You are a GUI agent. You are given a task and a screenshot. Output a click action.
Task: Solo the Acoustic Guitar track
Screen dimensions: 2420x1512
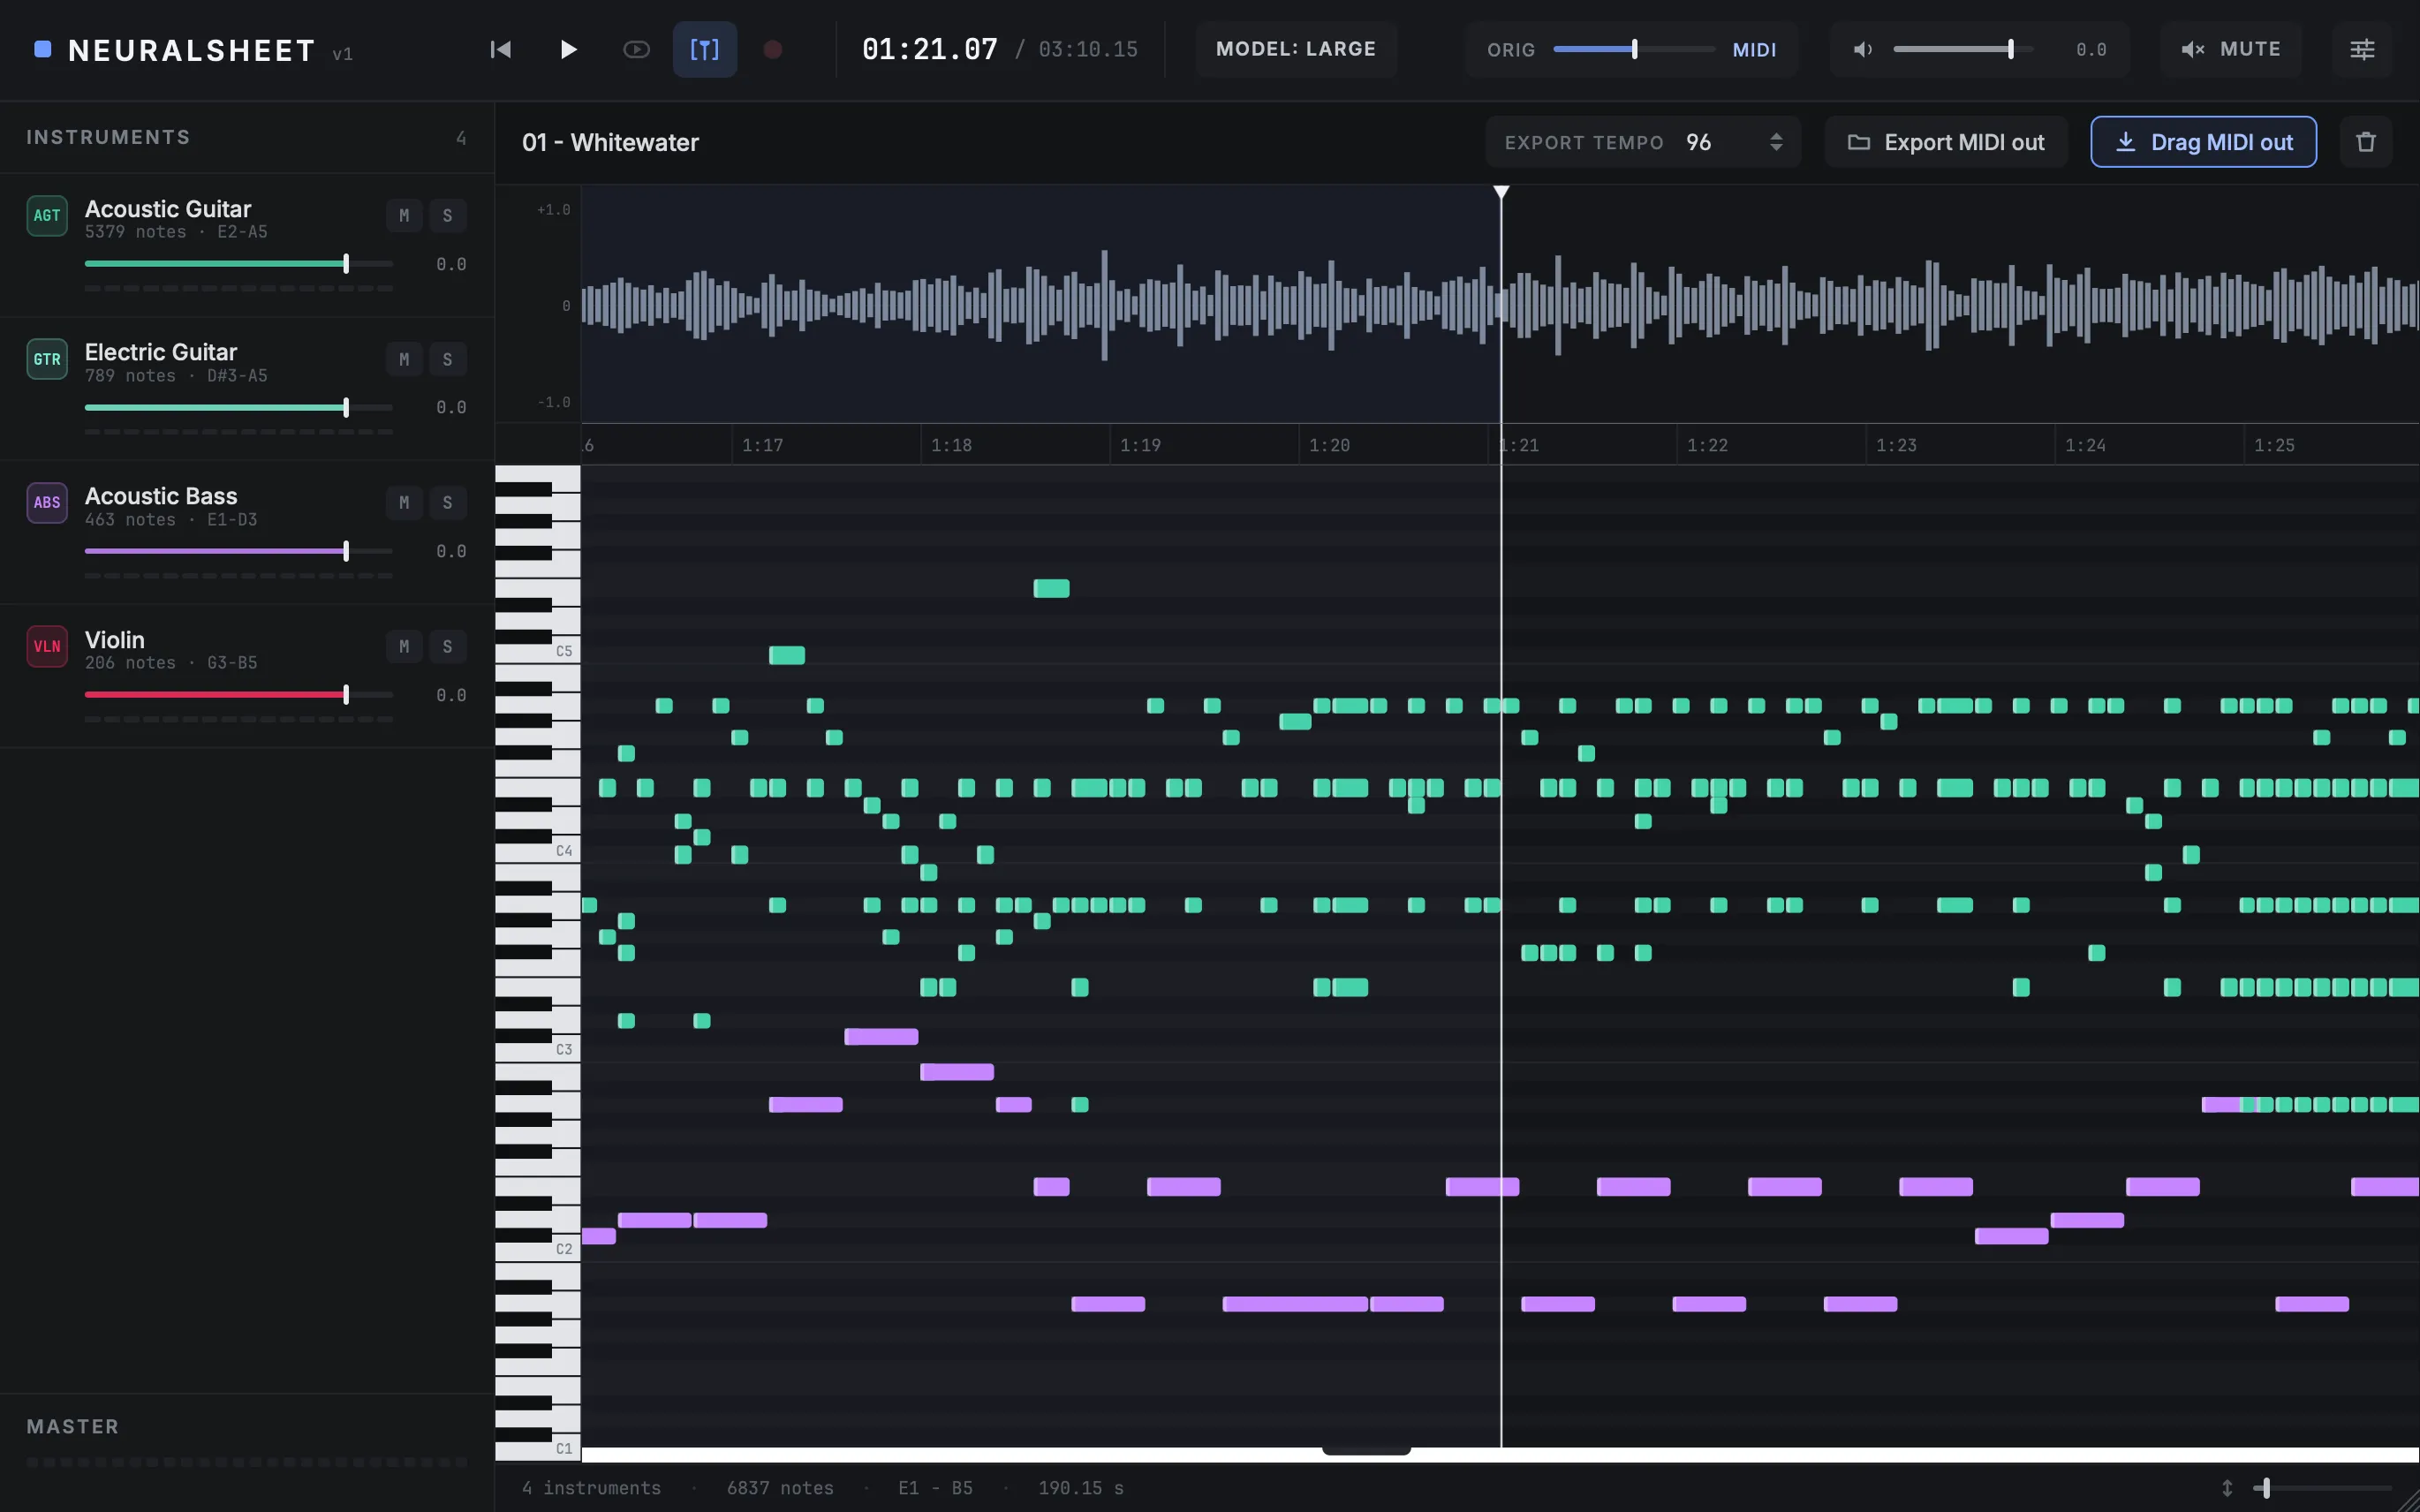point(447,216)
